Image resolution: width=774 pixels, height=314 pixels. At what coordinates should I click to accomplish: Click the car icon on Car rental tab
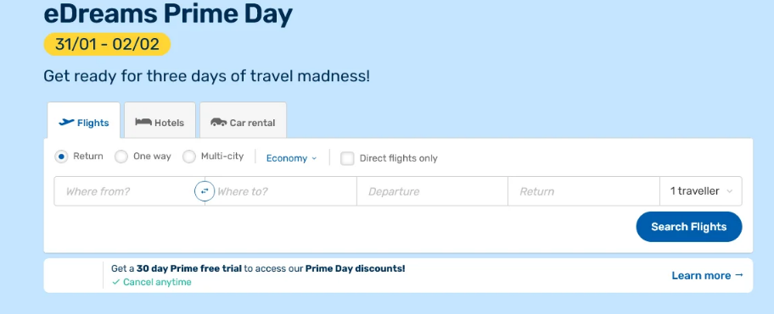coord(219,122)
